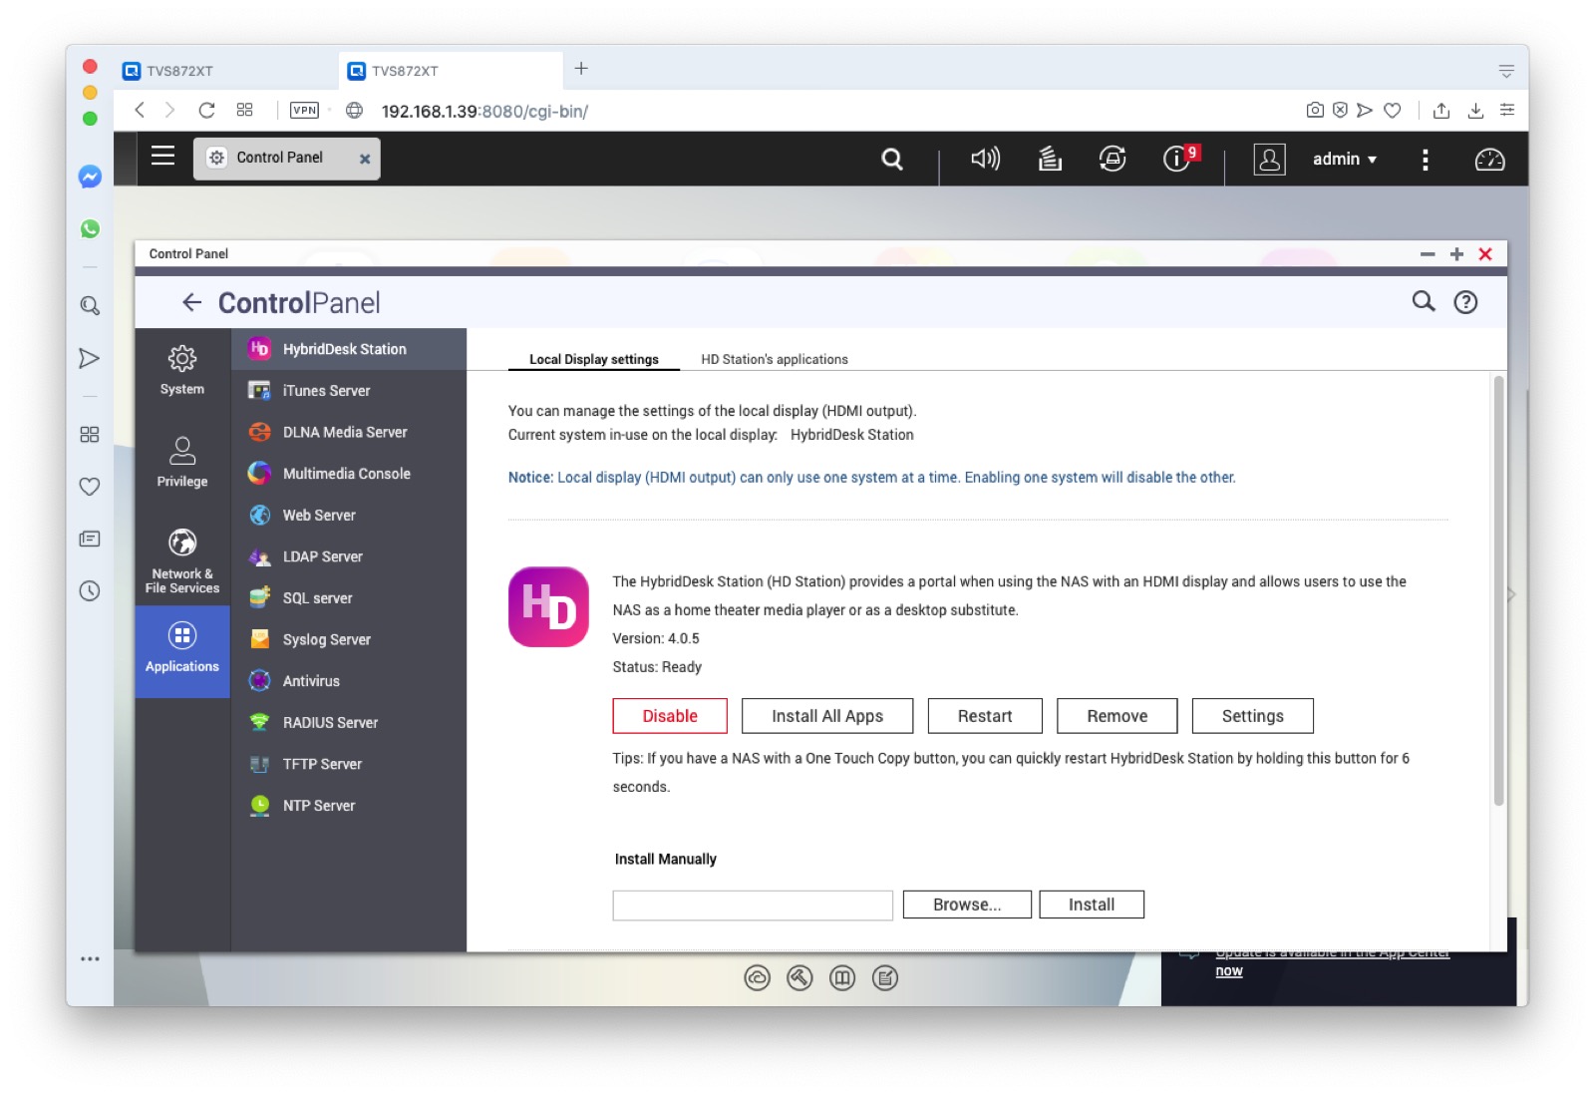Click the App Center update 'now' link

(x=1229, y=971)
